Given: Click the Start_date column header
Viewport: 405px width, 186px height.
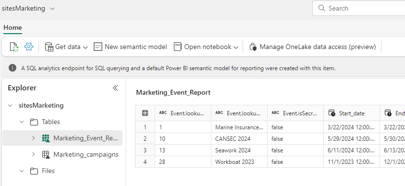Looking at the screenshot, I should (352, 113).
